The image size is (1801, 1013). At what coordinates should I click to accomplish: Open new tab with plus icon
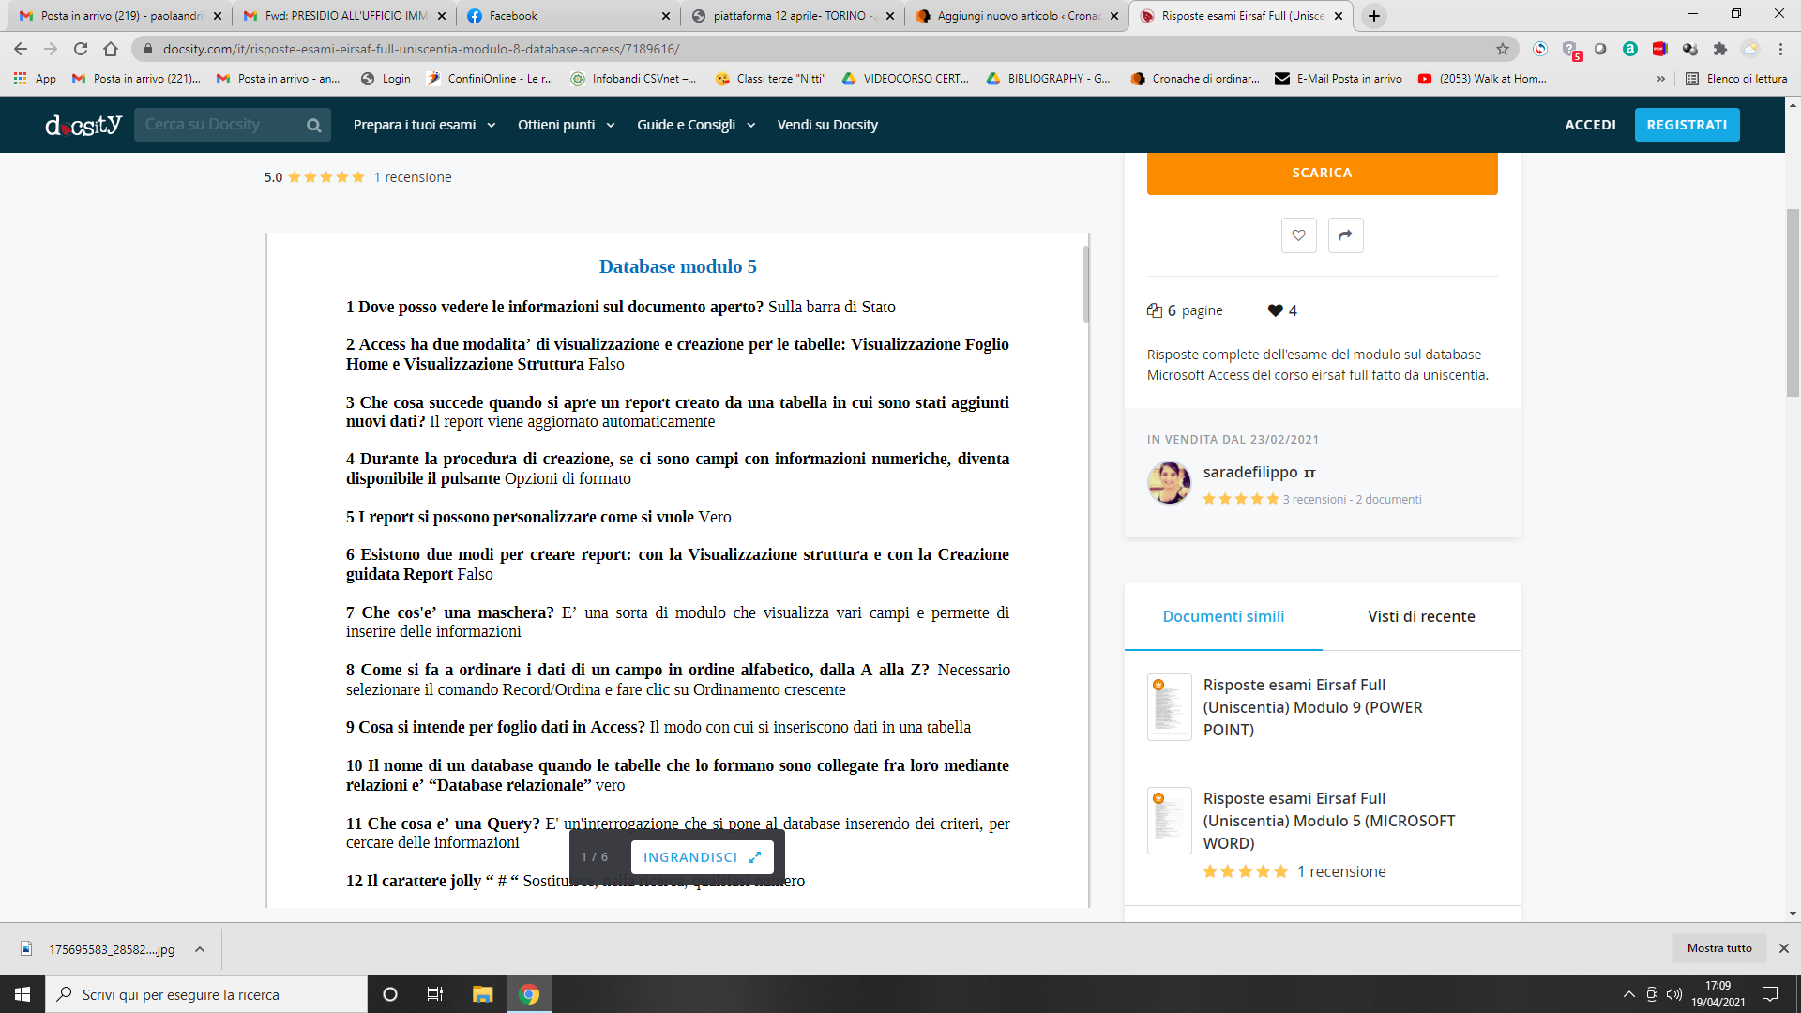coord(1373,16)
